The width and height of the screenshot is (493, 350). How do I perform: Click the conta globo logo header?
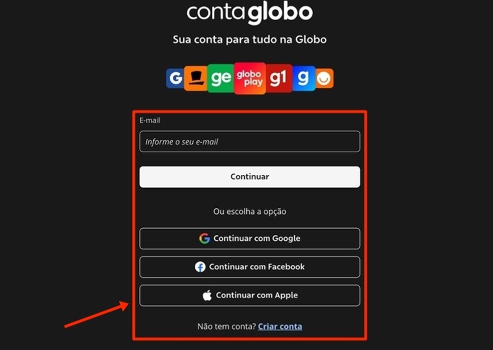click(x=250, y=13)
